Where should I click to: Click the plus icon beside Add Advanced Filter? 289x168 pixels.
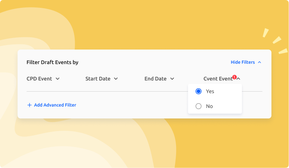tap(30, 105)
